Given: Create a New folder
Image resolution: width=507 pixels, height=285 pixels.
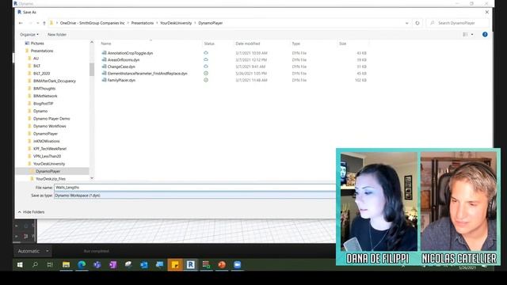Looking at the screenshot, I should point(57,34).
